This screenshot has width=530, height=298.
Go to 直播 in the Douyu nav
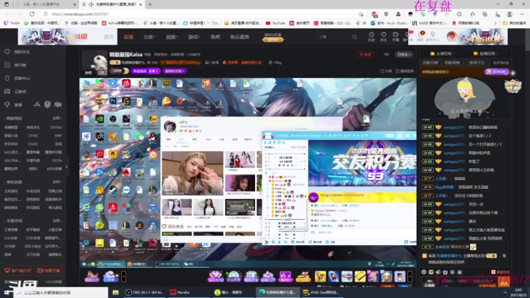[129, 37]
